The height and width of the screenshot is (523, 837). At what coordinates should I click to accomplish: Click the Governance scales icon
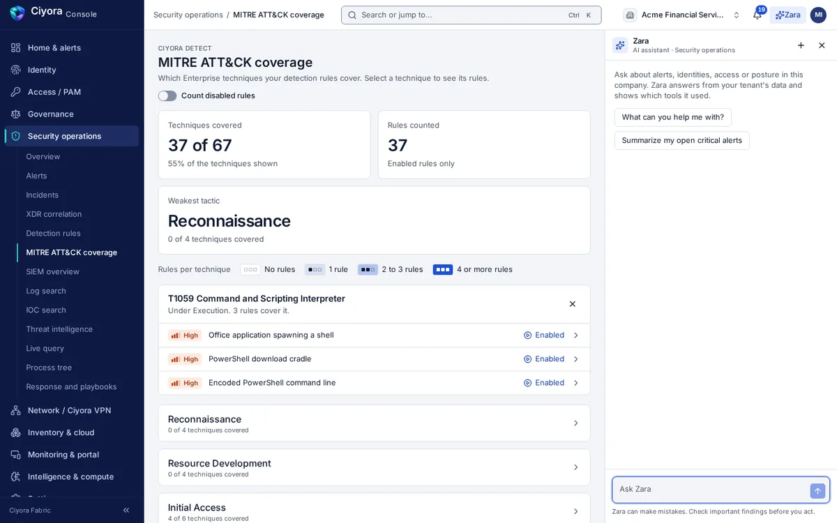tap(16, 114)
